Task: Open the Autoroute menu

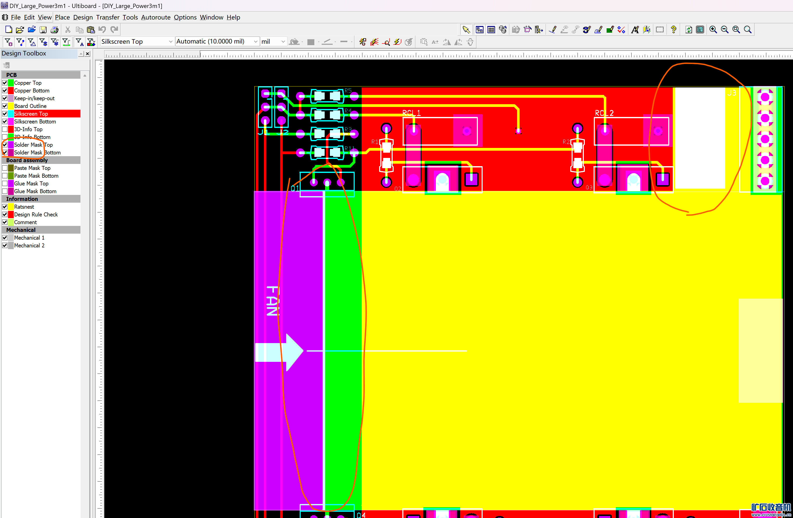Action: 156,17
